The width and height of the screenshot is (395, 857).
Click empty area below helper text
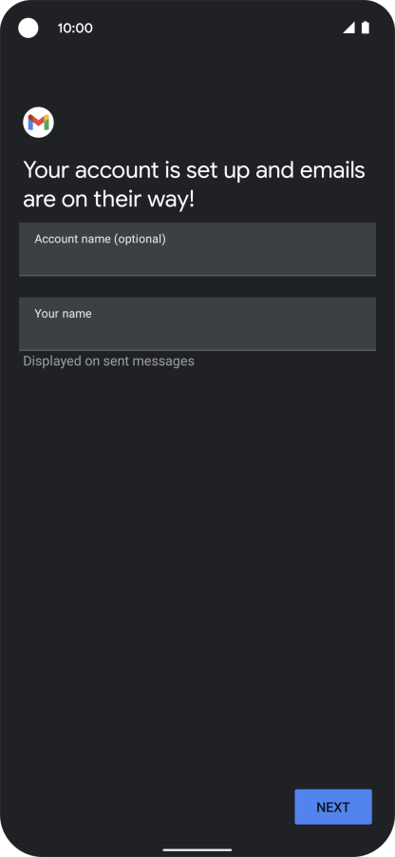(x=197, y=547)
